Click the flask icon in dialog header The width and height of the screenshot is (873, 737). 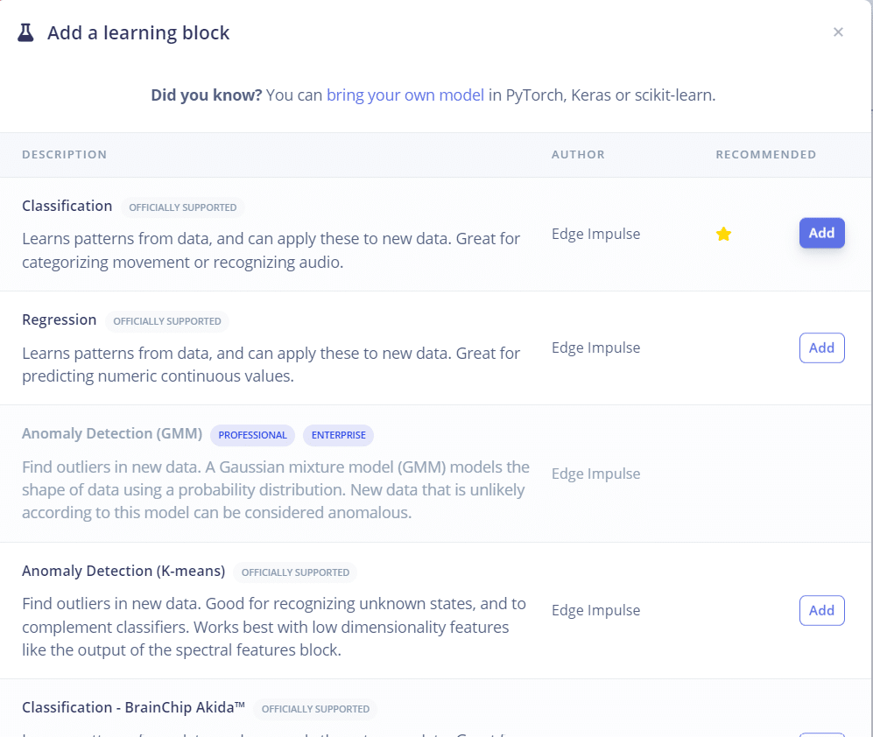pos(26,33)
